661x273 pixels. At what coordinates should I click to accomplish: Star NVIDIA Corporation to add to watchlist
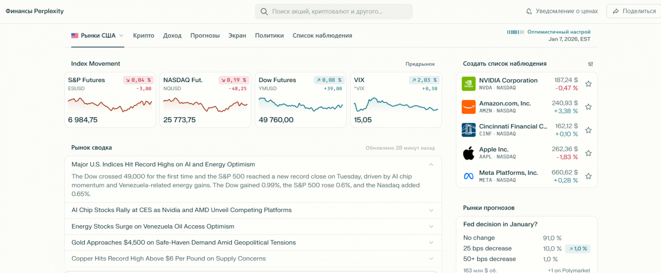(588, 84)
